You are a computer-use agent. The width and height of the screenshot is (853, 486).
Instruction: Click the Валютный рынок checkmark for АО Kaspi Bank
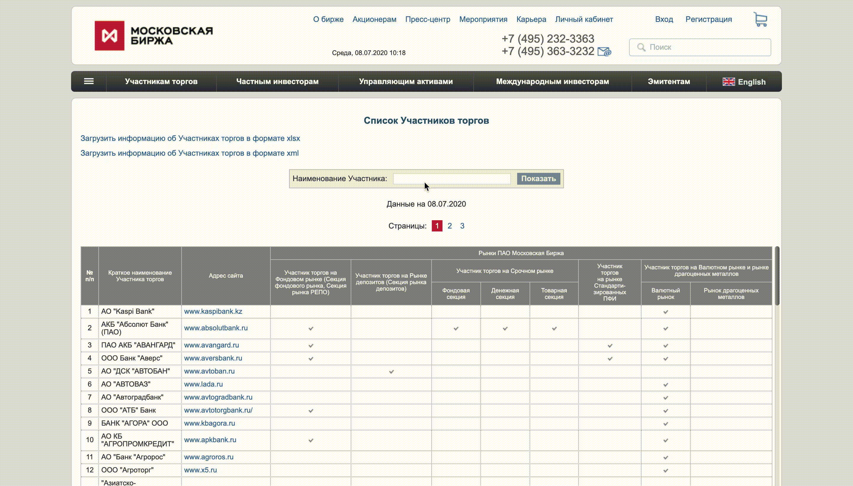(x=666, y=311)
